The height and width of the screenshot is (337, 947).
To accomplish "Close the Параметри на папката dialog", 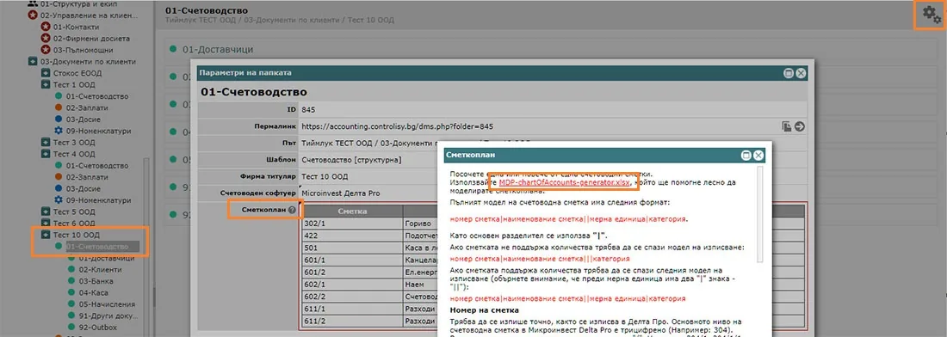I will 801,73.
